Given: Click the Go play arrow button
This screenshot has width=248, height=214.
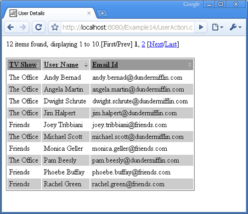Looking at the screenshot, I should pyautogui.click(x=201, y=27).
